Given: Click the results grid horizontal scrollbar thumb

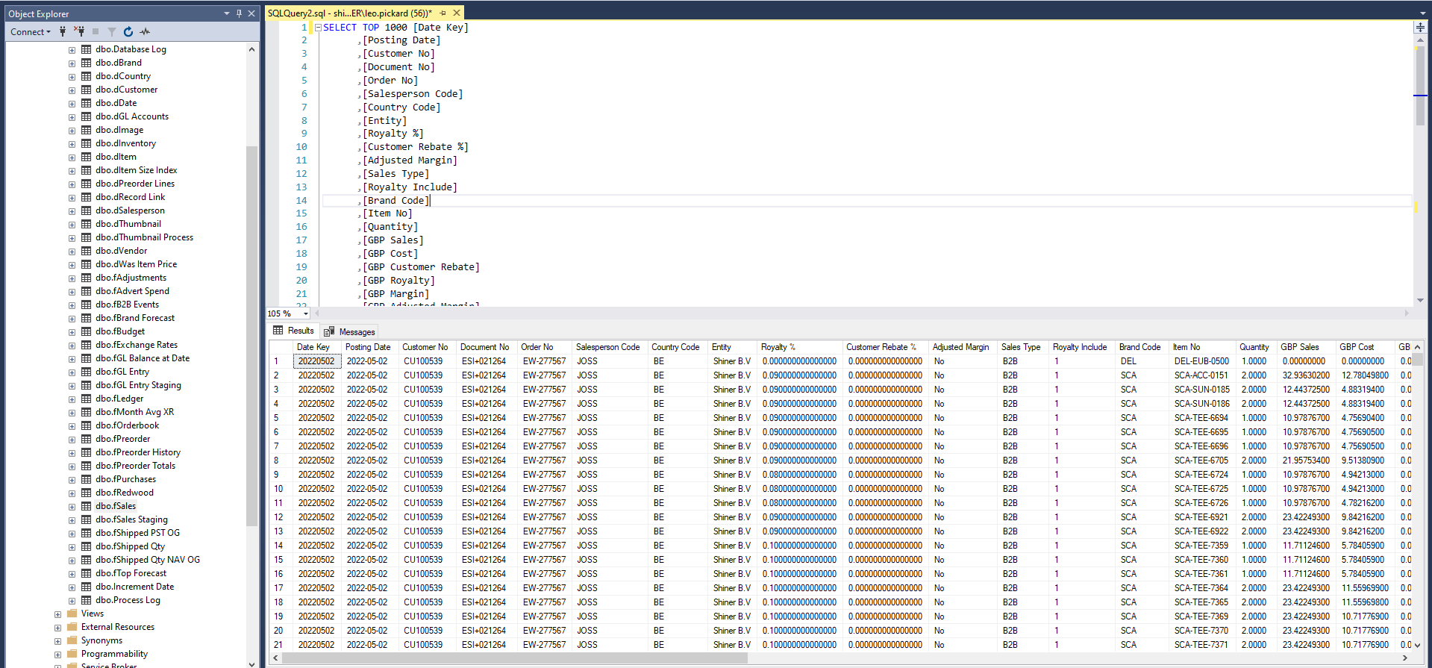Looking at the screenshot, I should point(515,658).
